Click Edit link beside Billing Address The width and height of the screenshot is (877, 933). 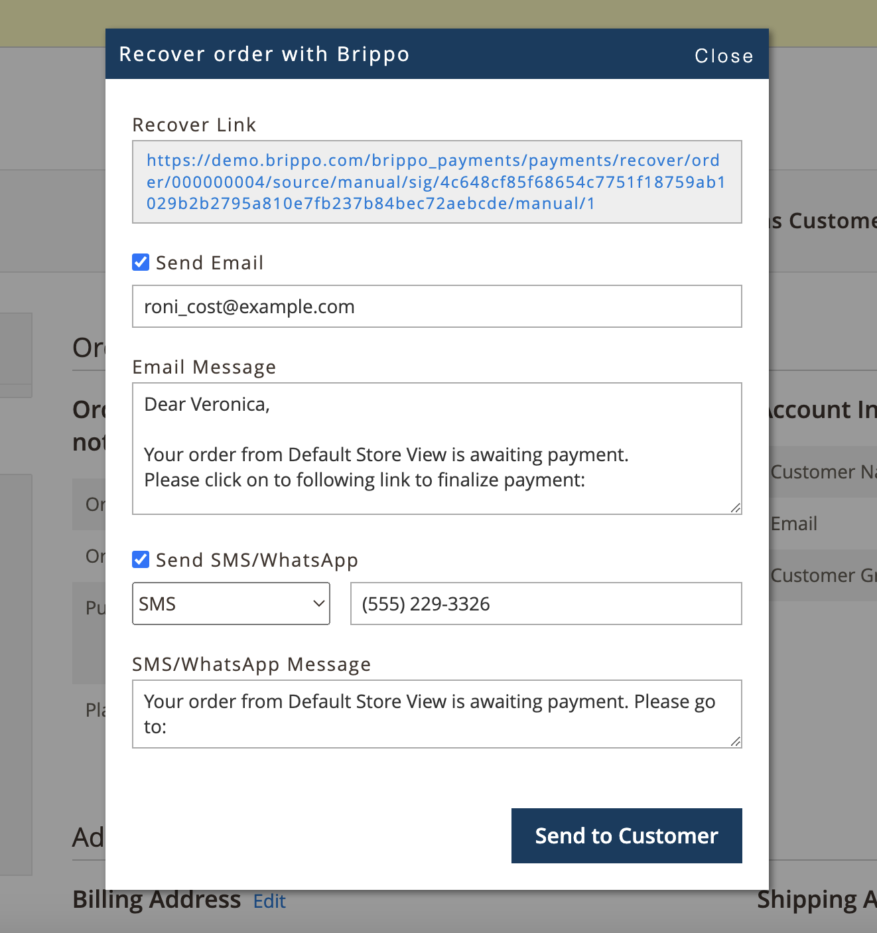(269, 901)
